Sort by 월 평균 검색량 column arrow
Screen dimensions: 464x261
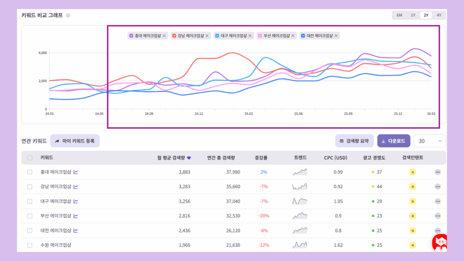click(189, 158)
